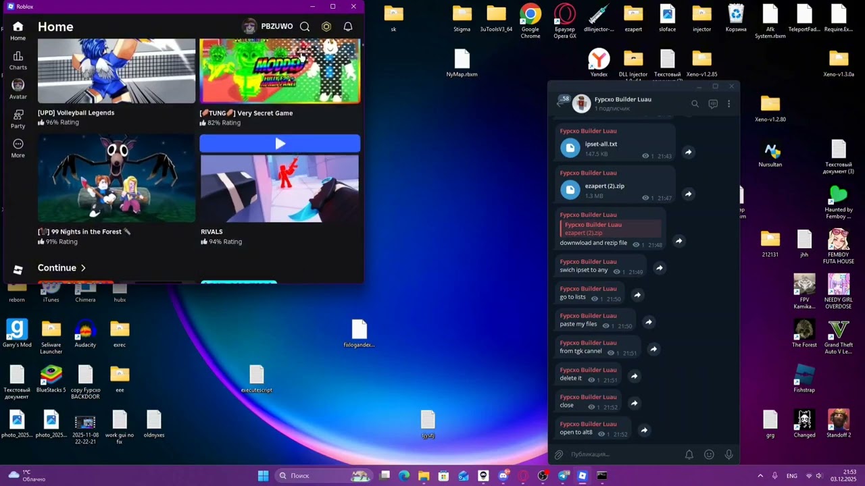Select the NyMap.rbxm file on desktop
Image resolution: width=865 pixels, height=486 pixels.
[x=462, y=63]
